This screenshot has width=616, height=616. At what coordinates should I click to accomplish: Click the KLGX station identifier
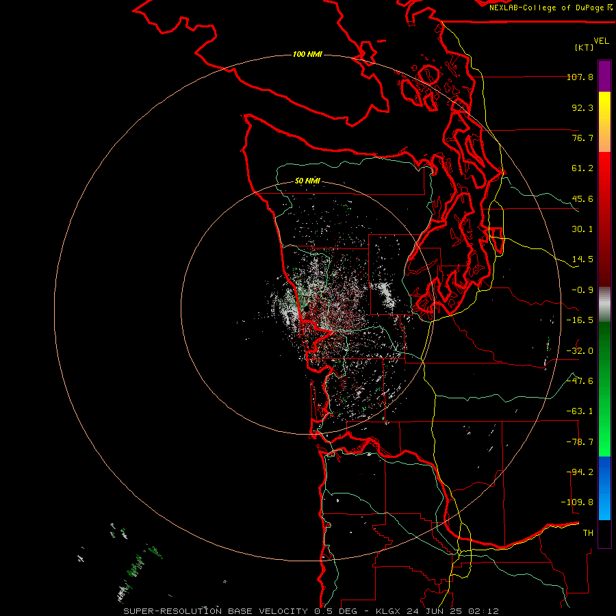(388, 611)
